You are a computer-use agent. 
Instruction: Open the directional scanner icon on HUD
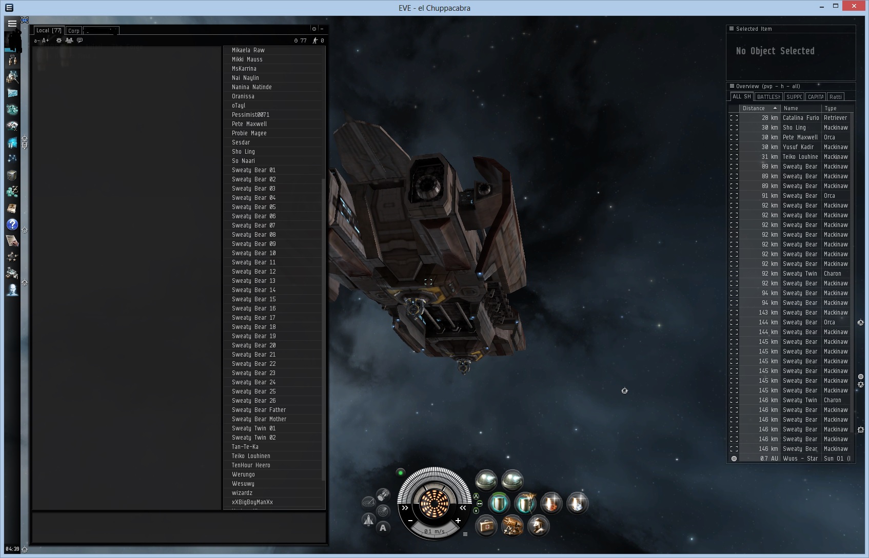click(383, 510)
